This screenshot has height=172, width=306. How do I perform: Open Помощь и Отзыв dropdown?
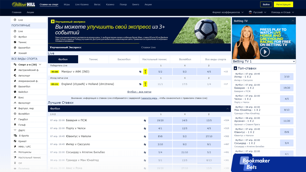click(x=283, y=12)
